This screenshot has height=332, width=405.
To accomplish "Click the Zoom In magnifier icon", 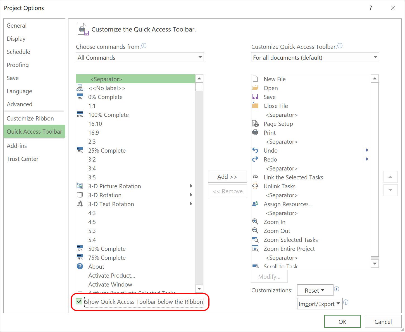I will tap(255, 222).
